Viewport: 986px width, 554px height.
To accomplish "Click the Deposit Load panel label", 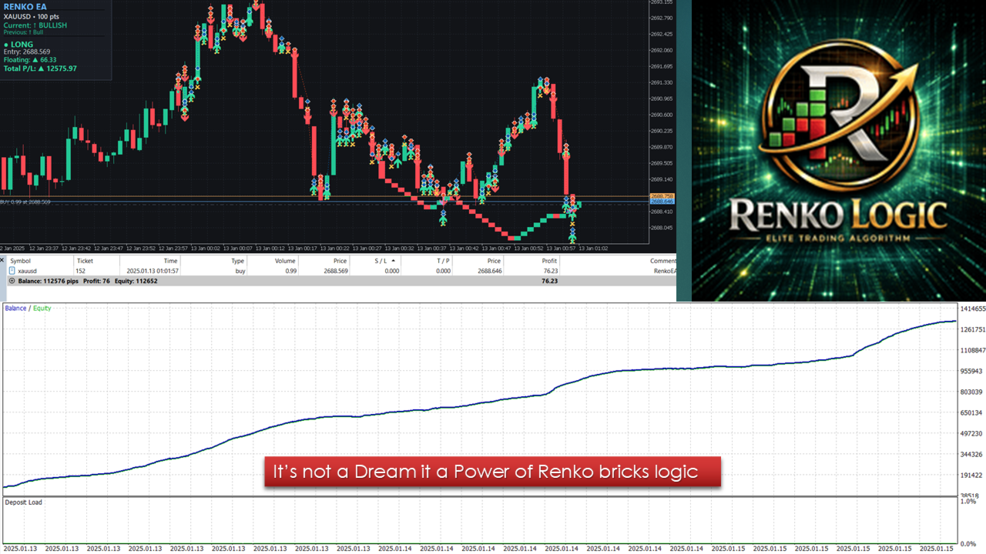I will pos(24,502).
